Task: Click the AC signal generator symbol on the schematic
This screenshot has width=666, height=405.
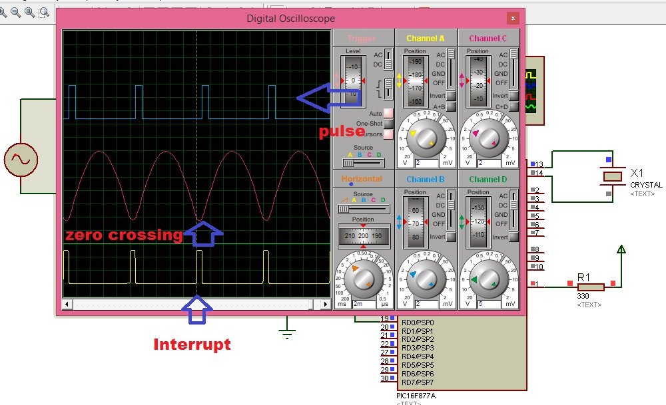Action: click(x=20, y=160)
